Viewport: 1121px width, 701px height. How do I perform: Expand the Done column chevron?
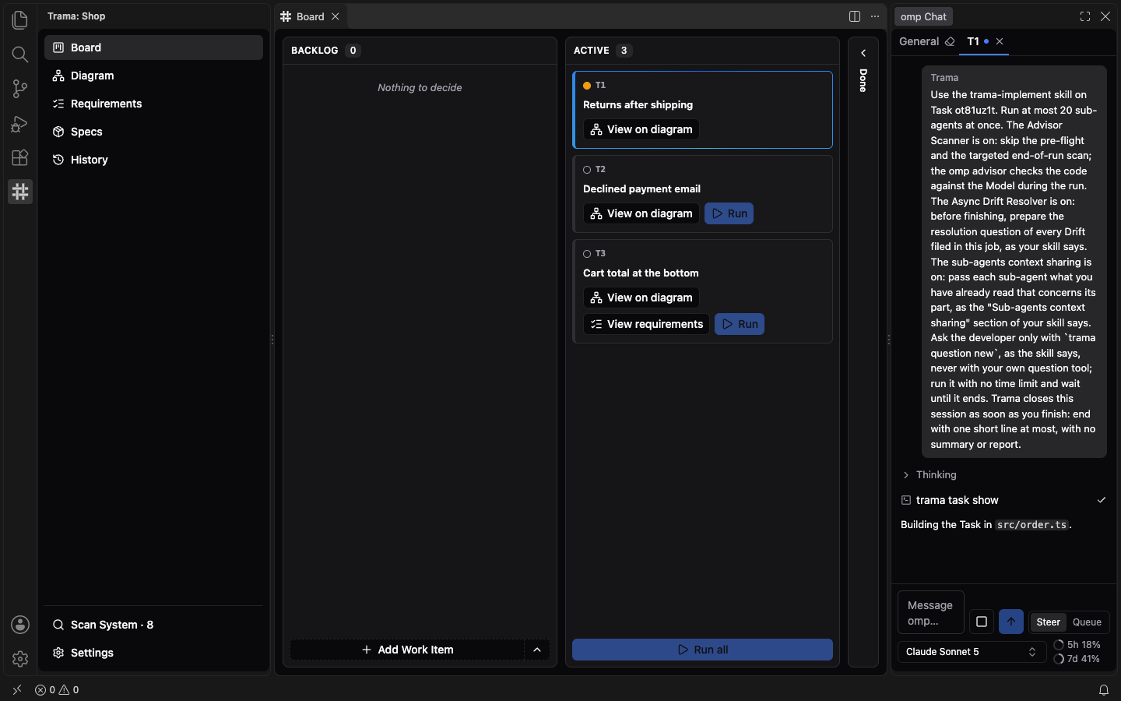coord(863,53)
